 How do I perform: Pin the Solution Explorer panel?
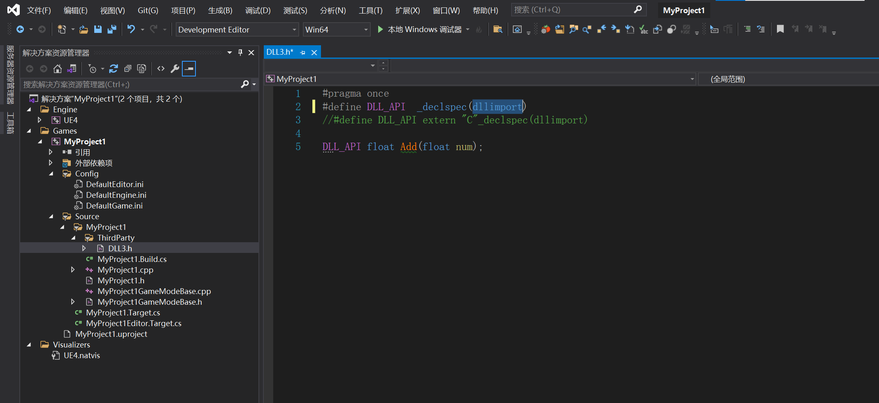pos(240,53)
